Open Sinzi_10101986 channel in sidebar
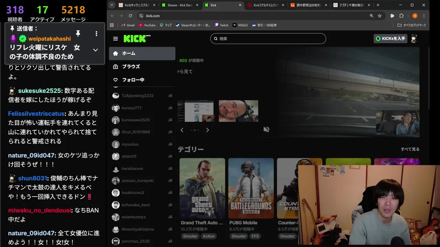This screenshot has width=440, height=247. [142, 132]
